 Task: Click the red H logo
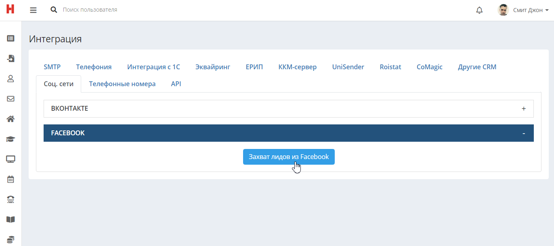[x=10, y=9]
